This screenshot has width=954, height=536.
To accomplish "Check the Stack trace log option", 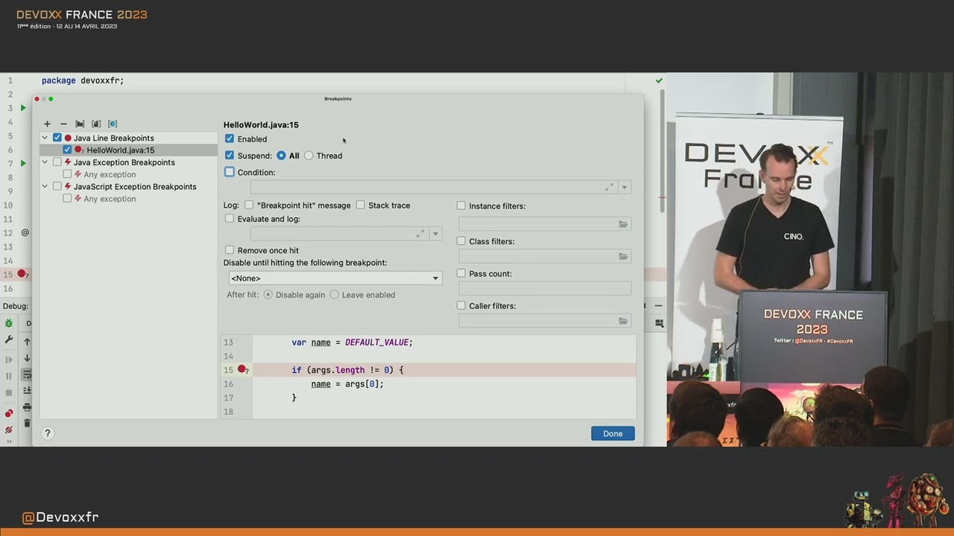I will [361, 205].
